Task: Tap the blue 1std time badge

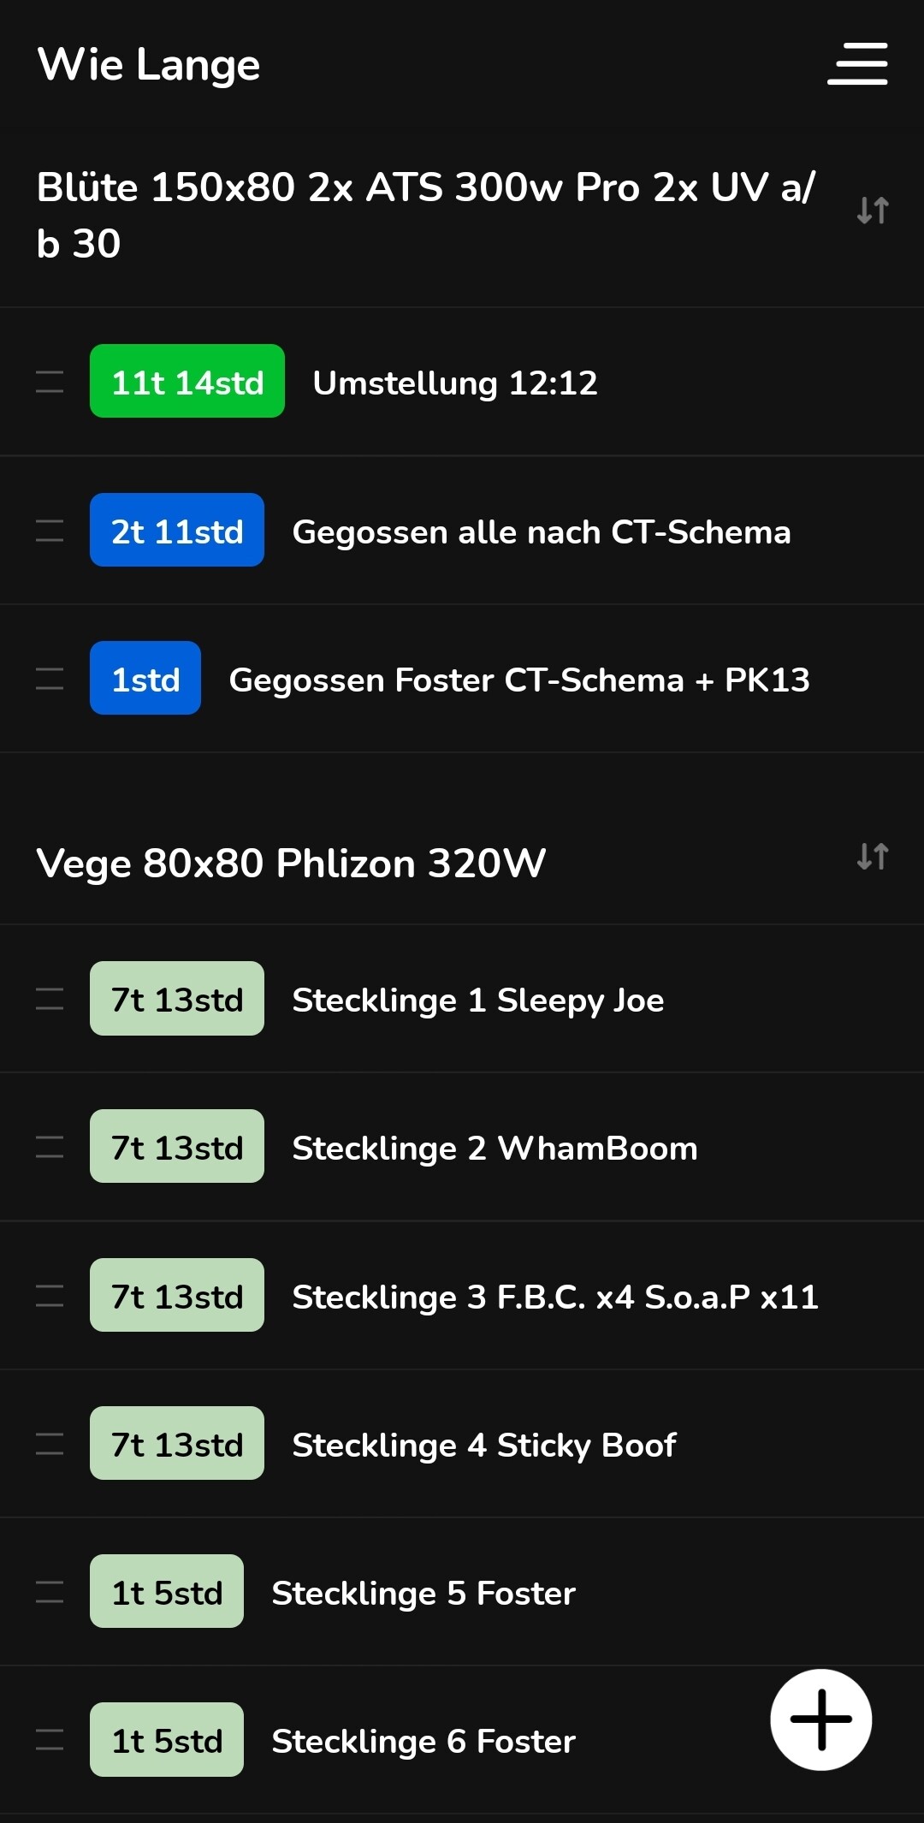Action: tap(145, 679)
